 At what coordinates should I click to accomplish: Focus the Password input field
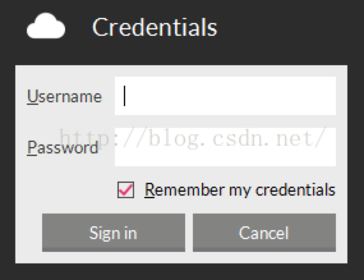225,147
